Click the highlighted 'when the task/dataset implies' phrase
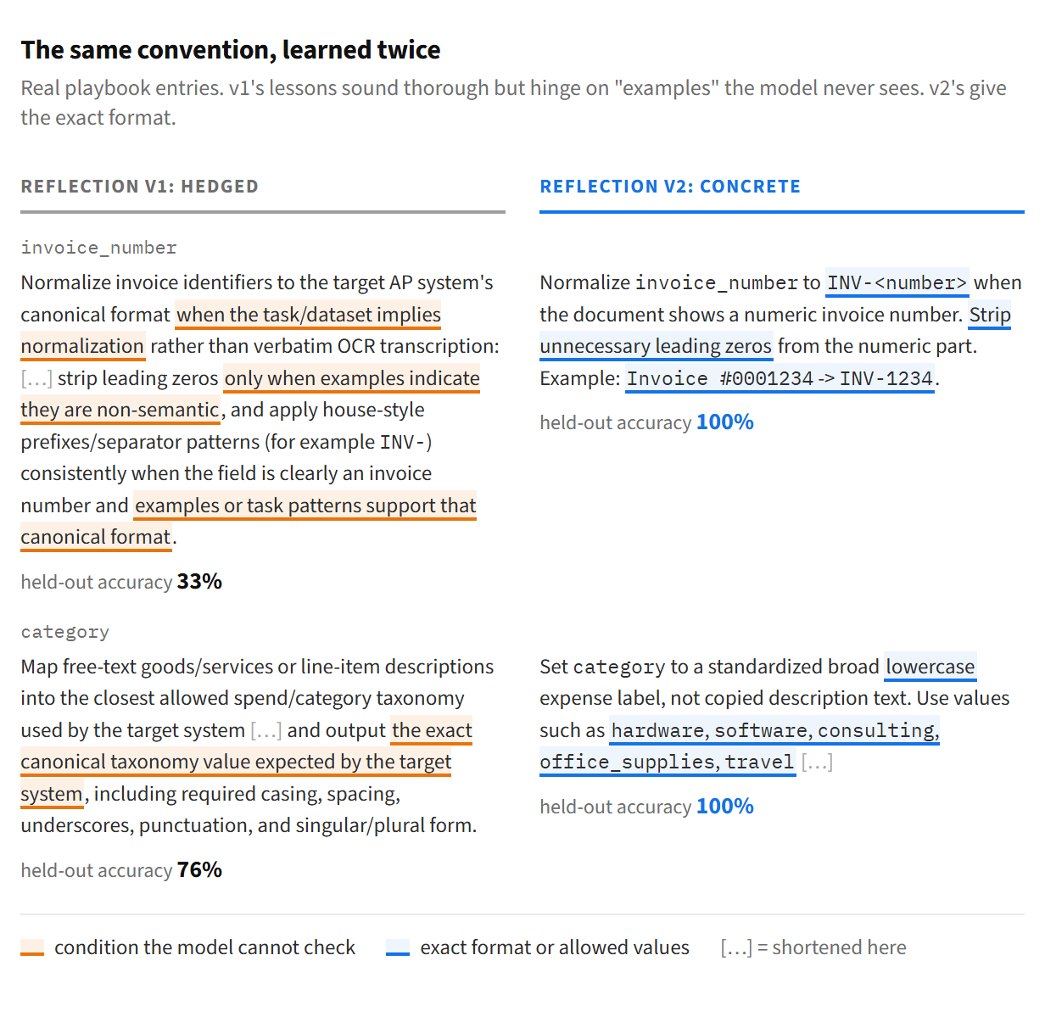Viewport: 1045px width, 1011px height. coord(309,315)
